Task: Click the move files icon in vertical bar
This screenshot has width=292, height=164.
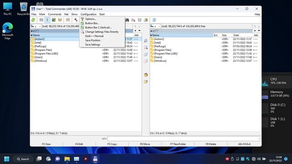Action: [146, 61]
